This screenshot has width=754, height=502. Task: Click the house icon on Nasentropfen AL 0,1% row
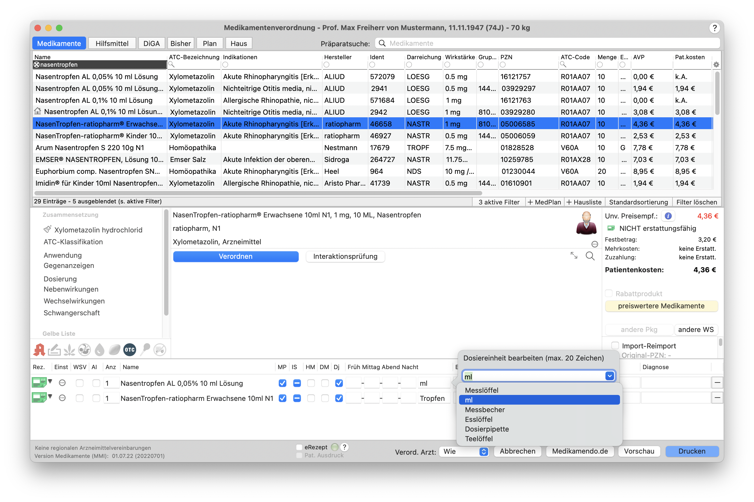tap(38, 111)
